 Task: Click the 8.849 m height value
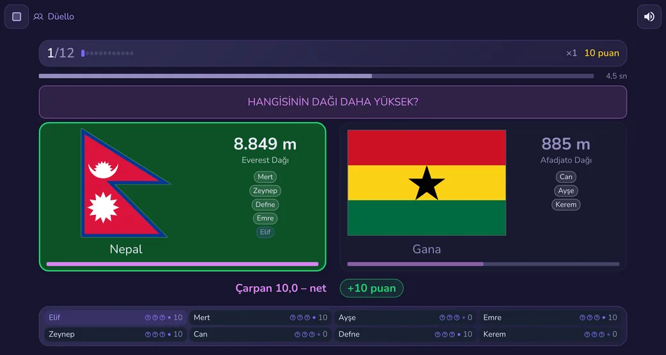pyautogui.click(x=265, y=144)
